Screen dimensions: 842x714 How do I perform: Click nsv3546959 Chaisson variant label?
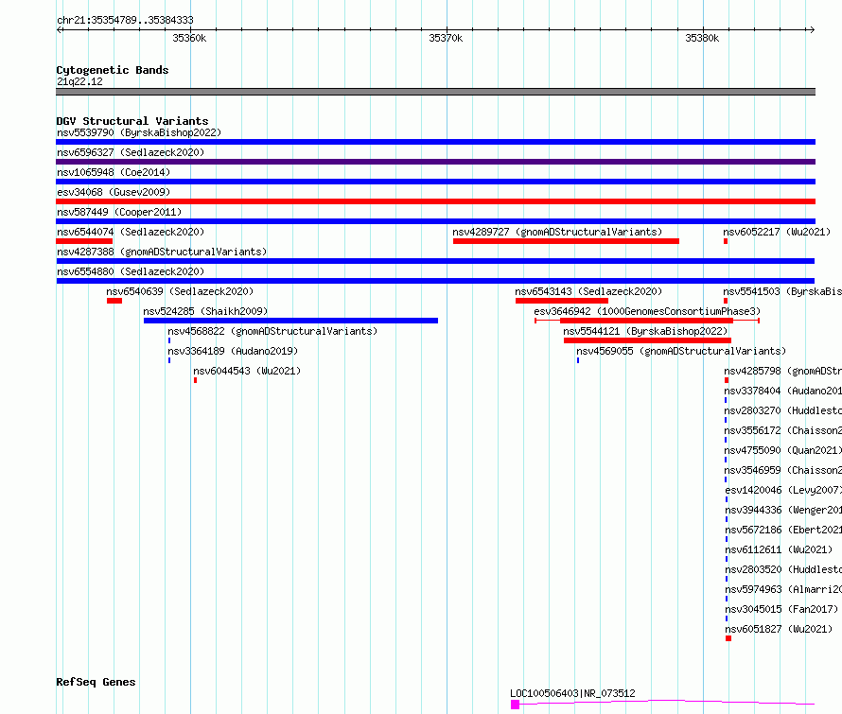click(x=783, y=470)
